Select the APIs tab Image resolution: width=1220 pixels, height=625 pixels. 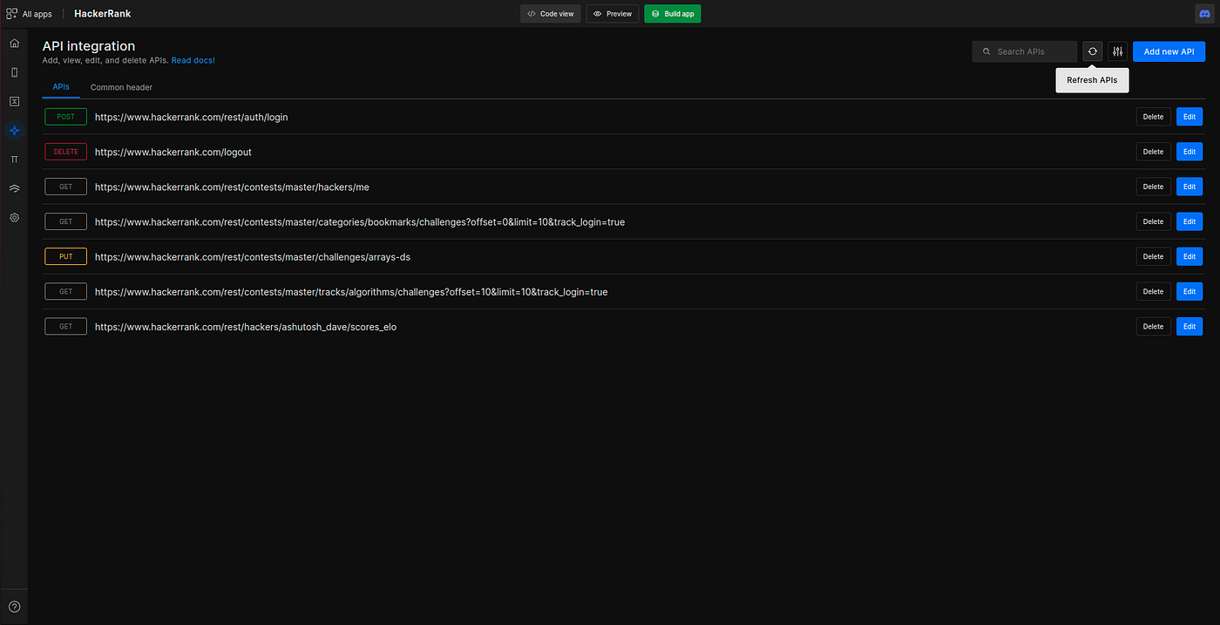click(x=60, y=87)
